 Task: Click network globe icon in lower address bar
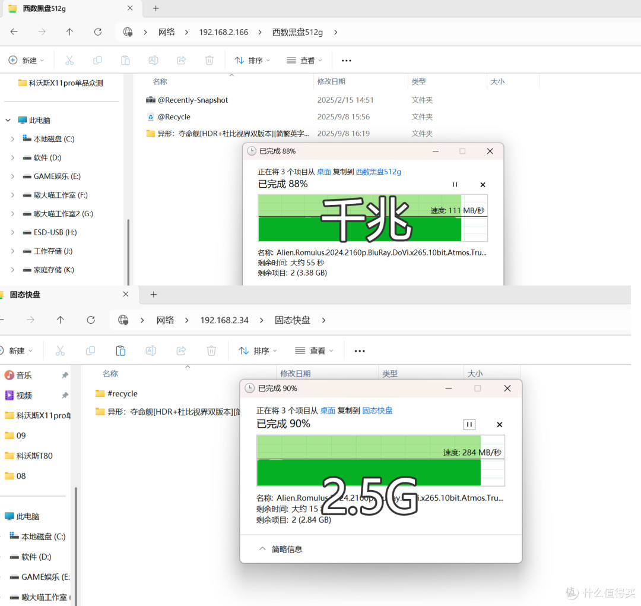(x=123, y=320)
